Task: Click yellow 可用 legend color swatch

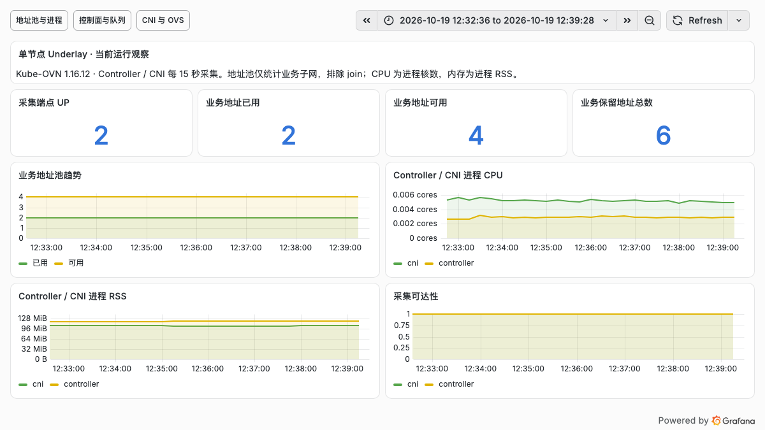Action: (59, 263)
